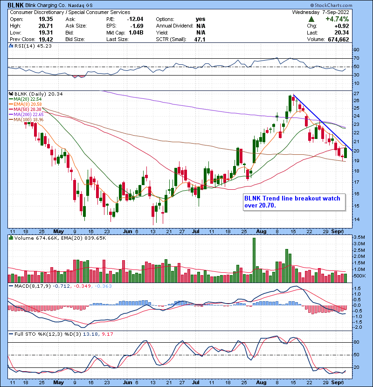The height and width of the screenshot is (387, 373).
Task: Click the 27 price level on right axis
Action: point(356,94)
